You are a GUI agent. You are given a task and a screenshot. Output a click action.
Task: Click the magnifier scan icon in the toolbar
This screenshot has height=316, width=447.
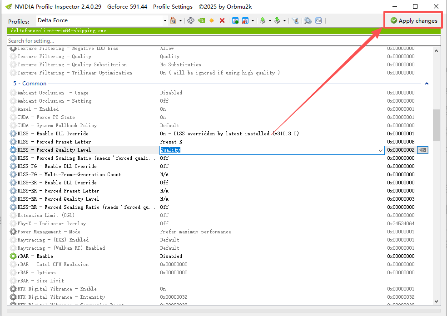308,20
